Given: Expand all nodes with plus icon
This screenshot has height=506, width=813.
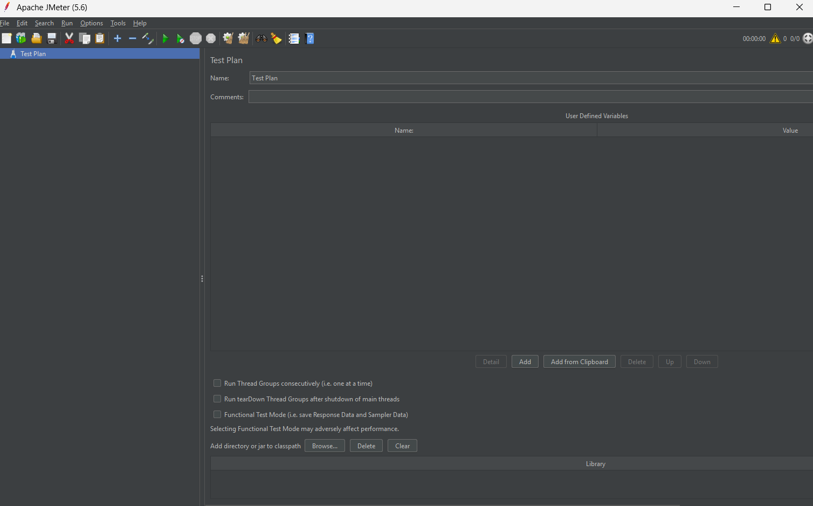Looking at the screenshot, I should point(118,38).
